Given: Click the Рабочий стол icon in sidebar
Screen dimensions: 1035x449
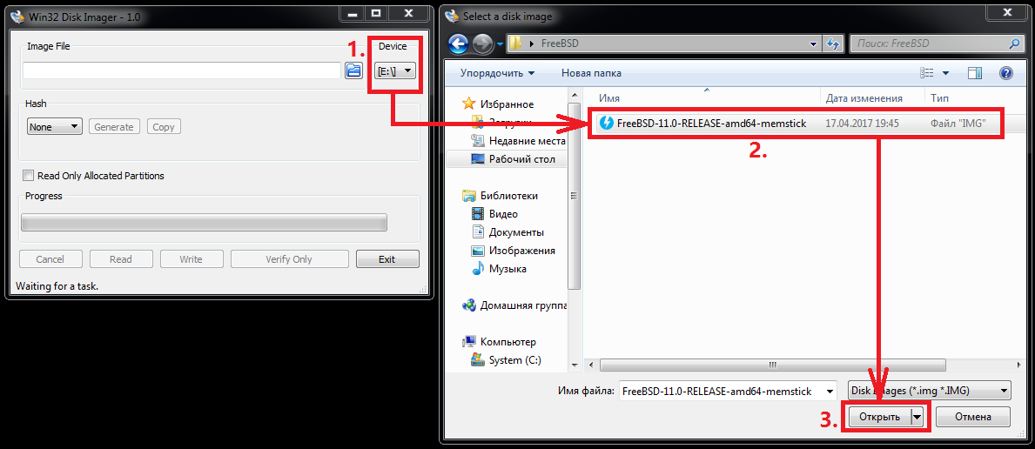Looking at the screenshot, I should point(478,159).
